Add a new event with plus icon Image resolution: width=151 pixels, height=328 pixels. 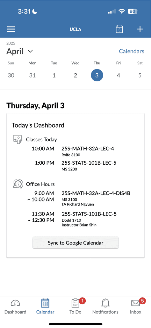(x=140, y=29)
